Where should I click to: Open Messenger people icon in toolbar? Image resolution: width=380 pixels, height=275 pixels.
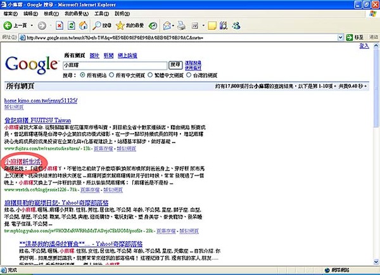click(x=236, y=25)
